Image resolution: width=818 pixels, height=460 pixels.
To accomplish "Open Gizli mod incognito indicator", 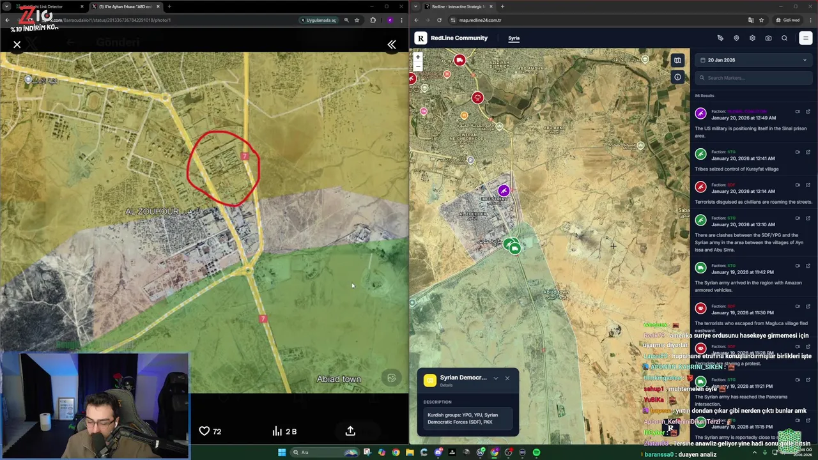I will [787, 20].
